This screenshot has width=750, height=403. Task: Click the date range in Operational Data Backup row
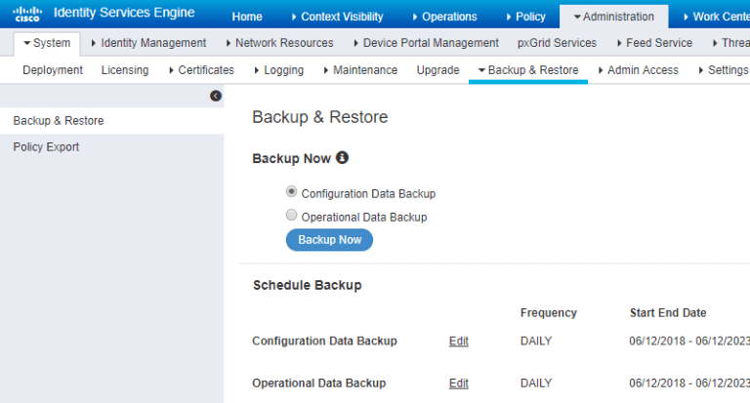pyautogui.click(x=689, y=383)
